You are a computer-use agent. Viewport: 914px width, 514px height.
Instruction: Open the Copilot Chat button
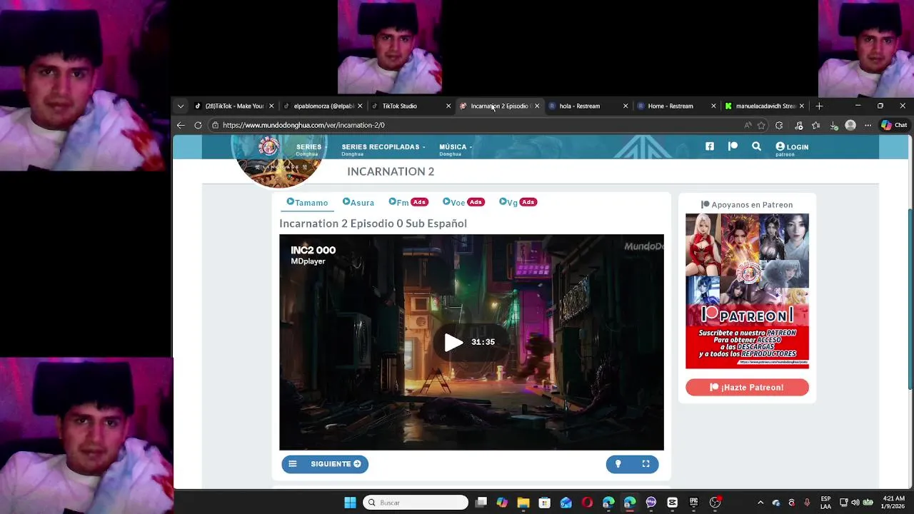(x=894, y=125)
